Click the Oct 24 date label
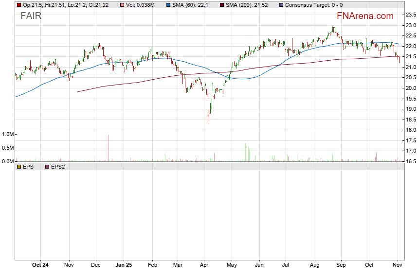The image size is (418, 275). coord(40,265)
